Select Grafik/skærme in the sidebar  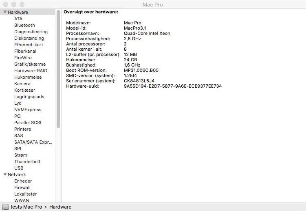point(30,64)
